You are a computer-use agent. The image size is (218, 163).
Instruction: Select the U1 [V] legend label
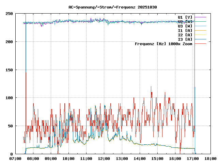tap(185, 17)
